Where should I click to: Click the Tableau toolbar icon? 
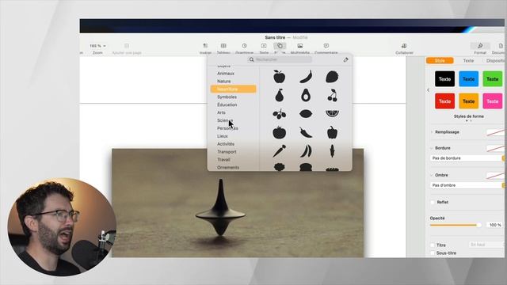[223, 46]
